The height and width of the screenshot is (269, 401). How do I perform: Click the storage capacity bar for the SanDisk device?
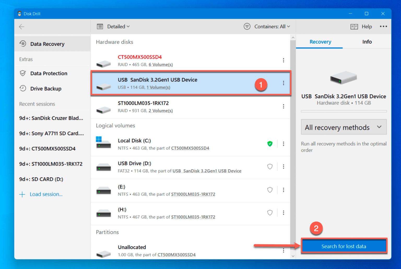(344, 111)
